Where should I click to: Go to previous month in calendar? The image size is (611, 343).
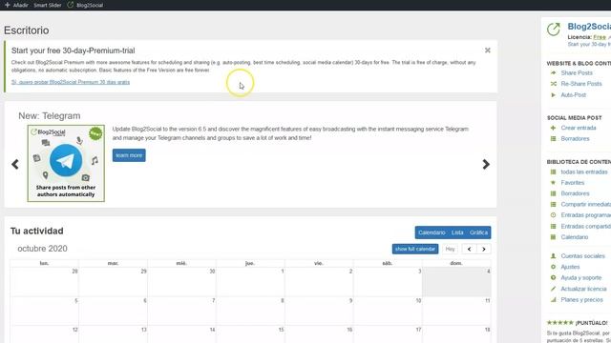click(469, 249)
